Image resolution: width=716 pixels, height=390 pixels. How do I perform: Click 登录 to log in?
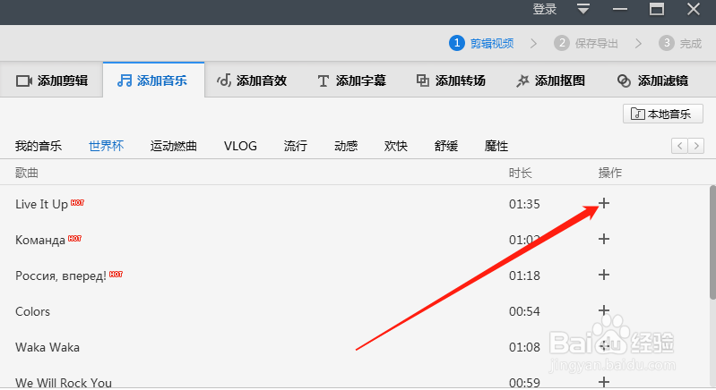click(x=544, y=9)
